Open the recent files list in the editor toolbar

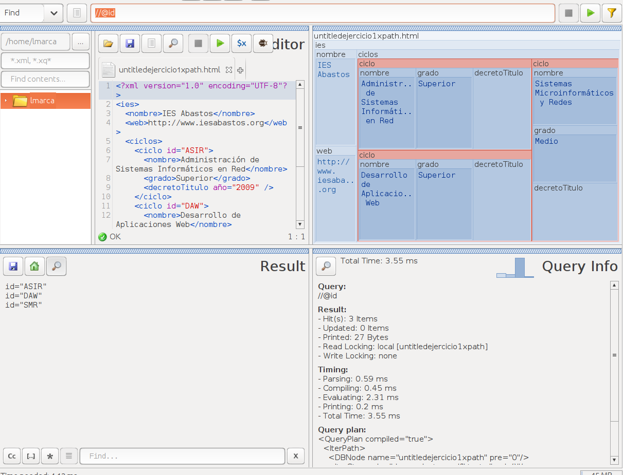[x=151, y=44]
